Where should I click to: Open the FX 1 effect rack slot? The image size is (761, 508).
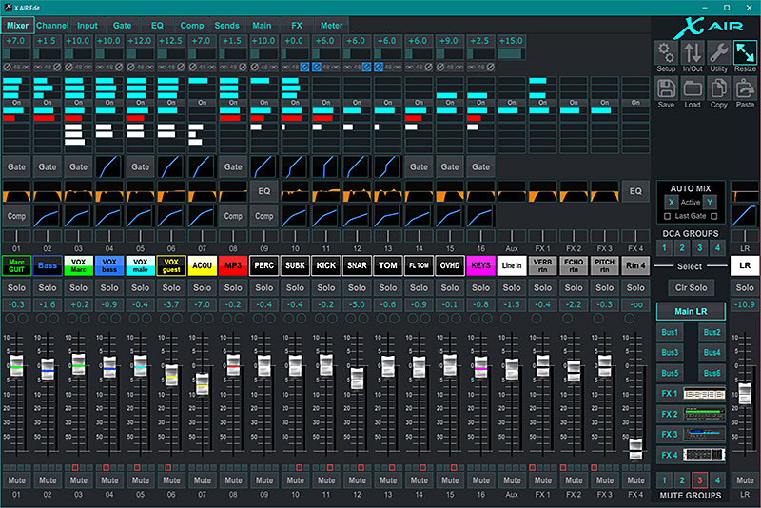(703, 394)
